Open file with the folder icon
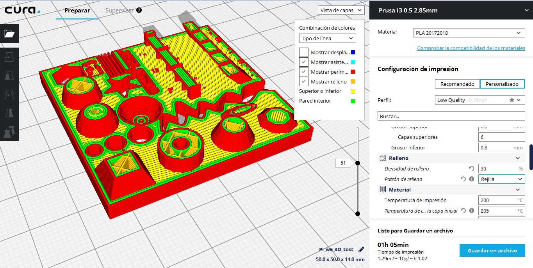Screen dimensions: 533x268 point(9,34)
